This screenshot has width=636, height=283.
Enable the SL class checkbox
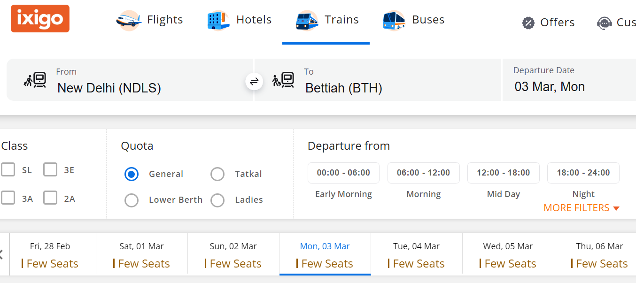coord(8,169)
